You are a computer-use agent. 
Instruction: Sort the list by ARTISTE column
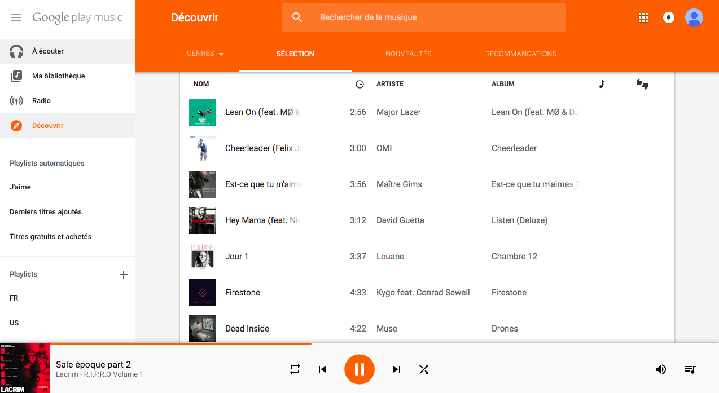(x=390, y=84)
